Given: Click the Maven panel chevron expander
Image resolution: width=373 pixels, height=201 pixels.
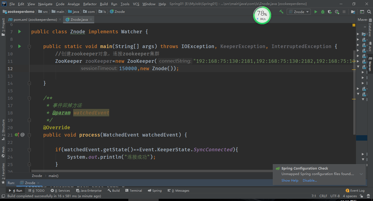Looking at the screenshot, I should (x=365, y=27).
